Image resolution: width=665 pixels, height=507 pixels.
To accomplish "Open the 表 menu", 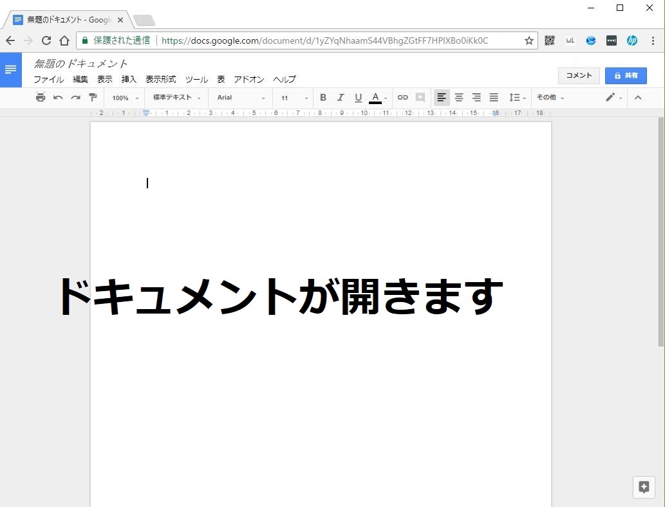I will click(x=221, y=80).
